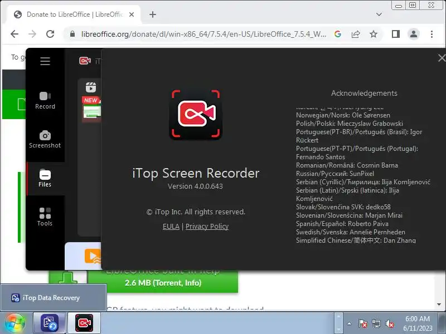
Task: Open network status tray icon
Action: [x=376, y=323]
